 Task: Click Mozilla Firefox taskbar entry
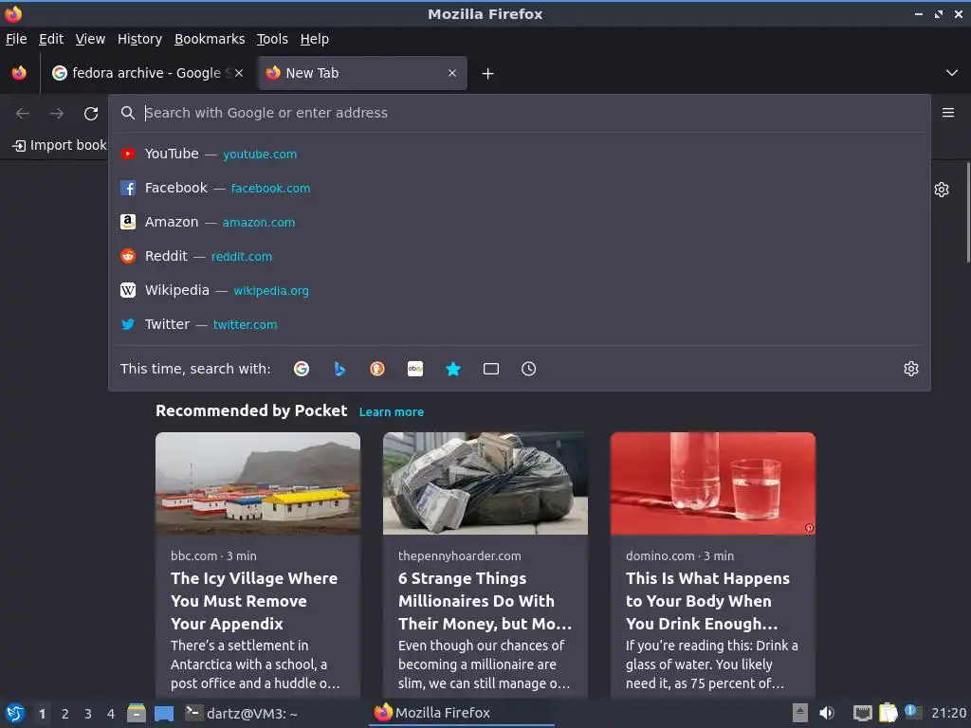[462, 713]
